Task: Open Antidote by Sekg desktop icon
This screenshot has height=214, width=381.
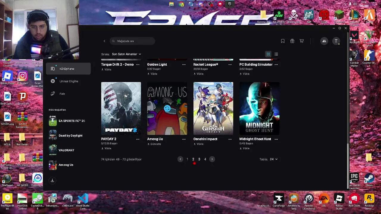Action: coord(294,201)
